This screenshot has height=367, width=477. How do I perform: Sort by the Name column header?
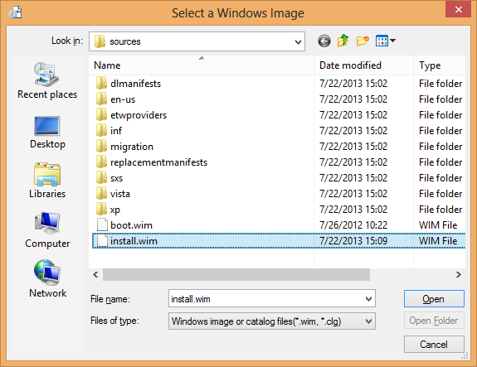click(202, 65)
